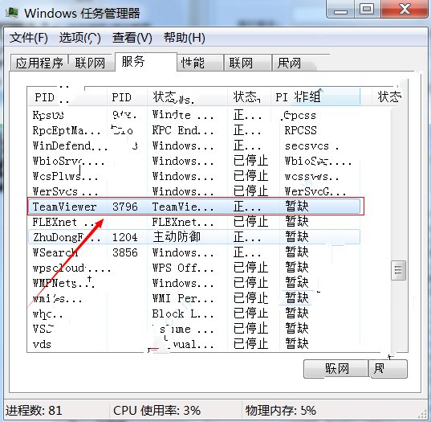Click 已停止 status in FLEXnet row
The width and height of the screenshot is (431, 422).
[x=250, y=222]
